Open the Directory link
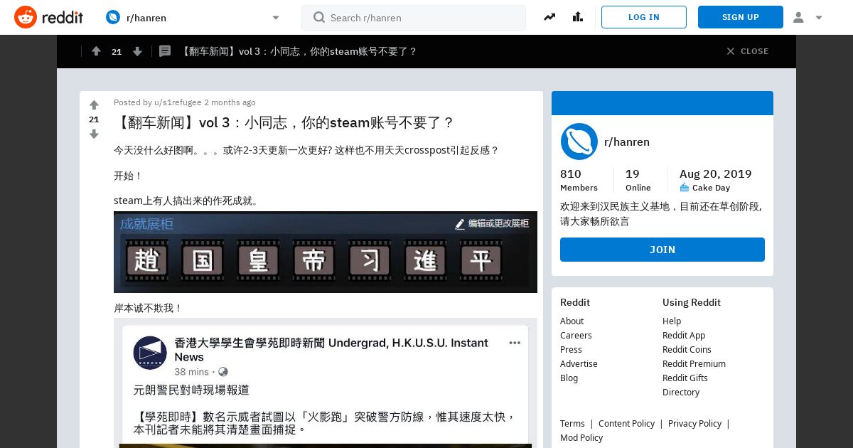853x448 pixels. tap(681, 392)
